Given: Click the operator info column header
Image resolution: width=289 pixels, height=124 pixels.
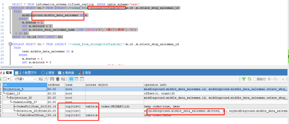Looking at the screenshot, I should click(216, 85).
